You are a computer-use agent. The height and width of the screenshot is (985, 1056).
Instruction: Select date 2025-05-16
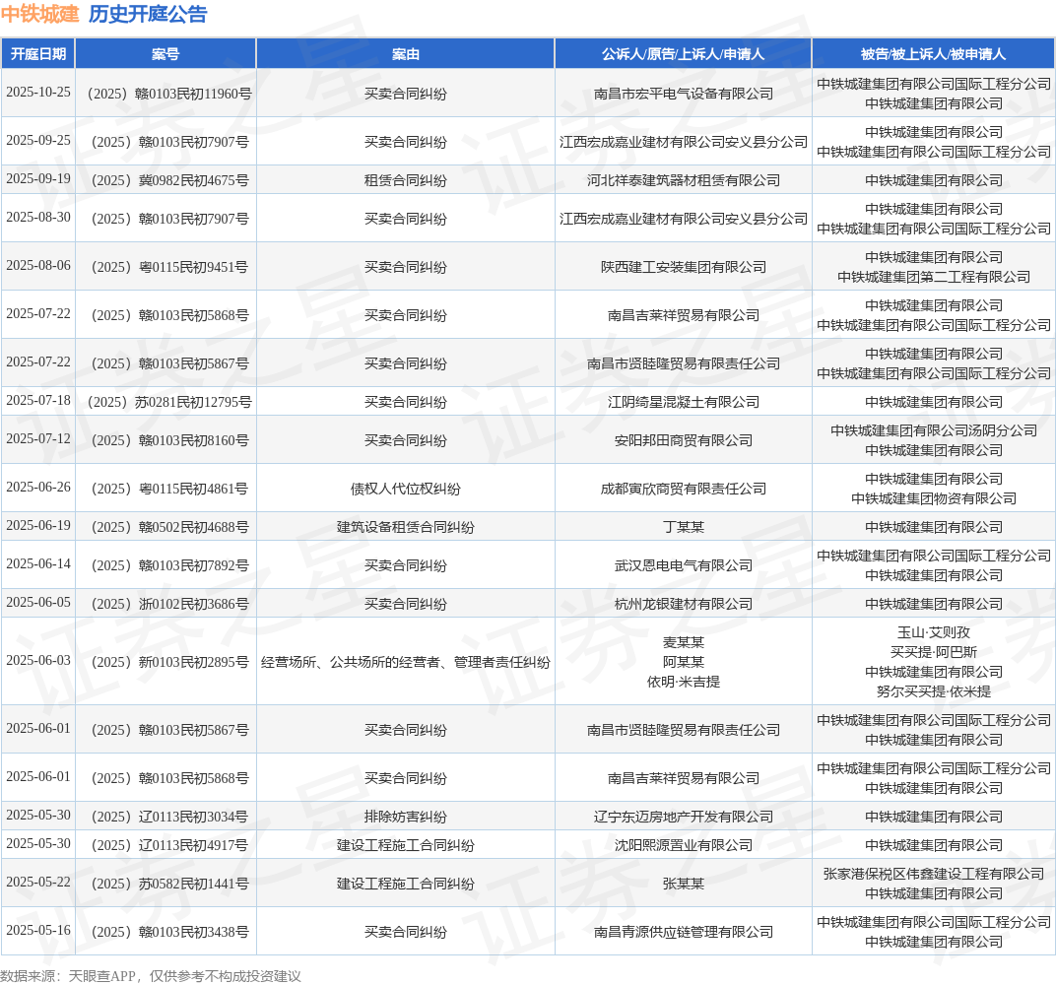38,931
